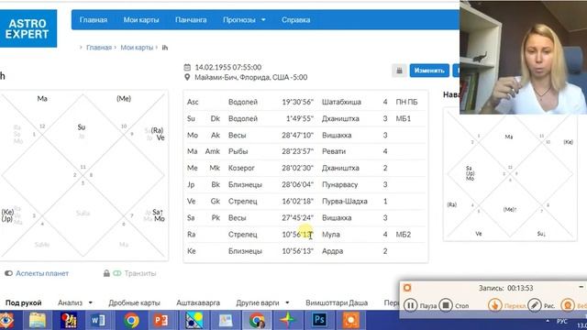
Task: Go to the Панчанга page
Action: [x=191, y=20]
